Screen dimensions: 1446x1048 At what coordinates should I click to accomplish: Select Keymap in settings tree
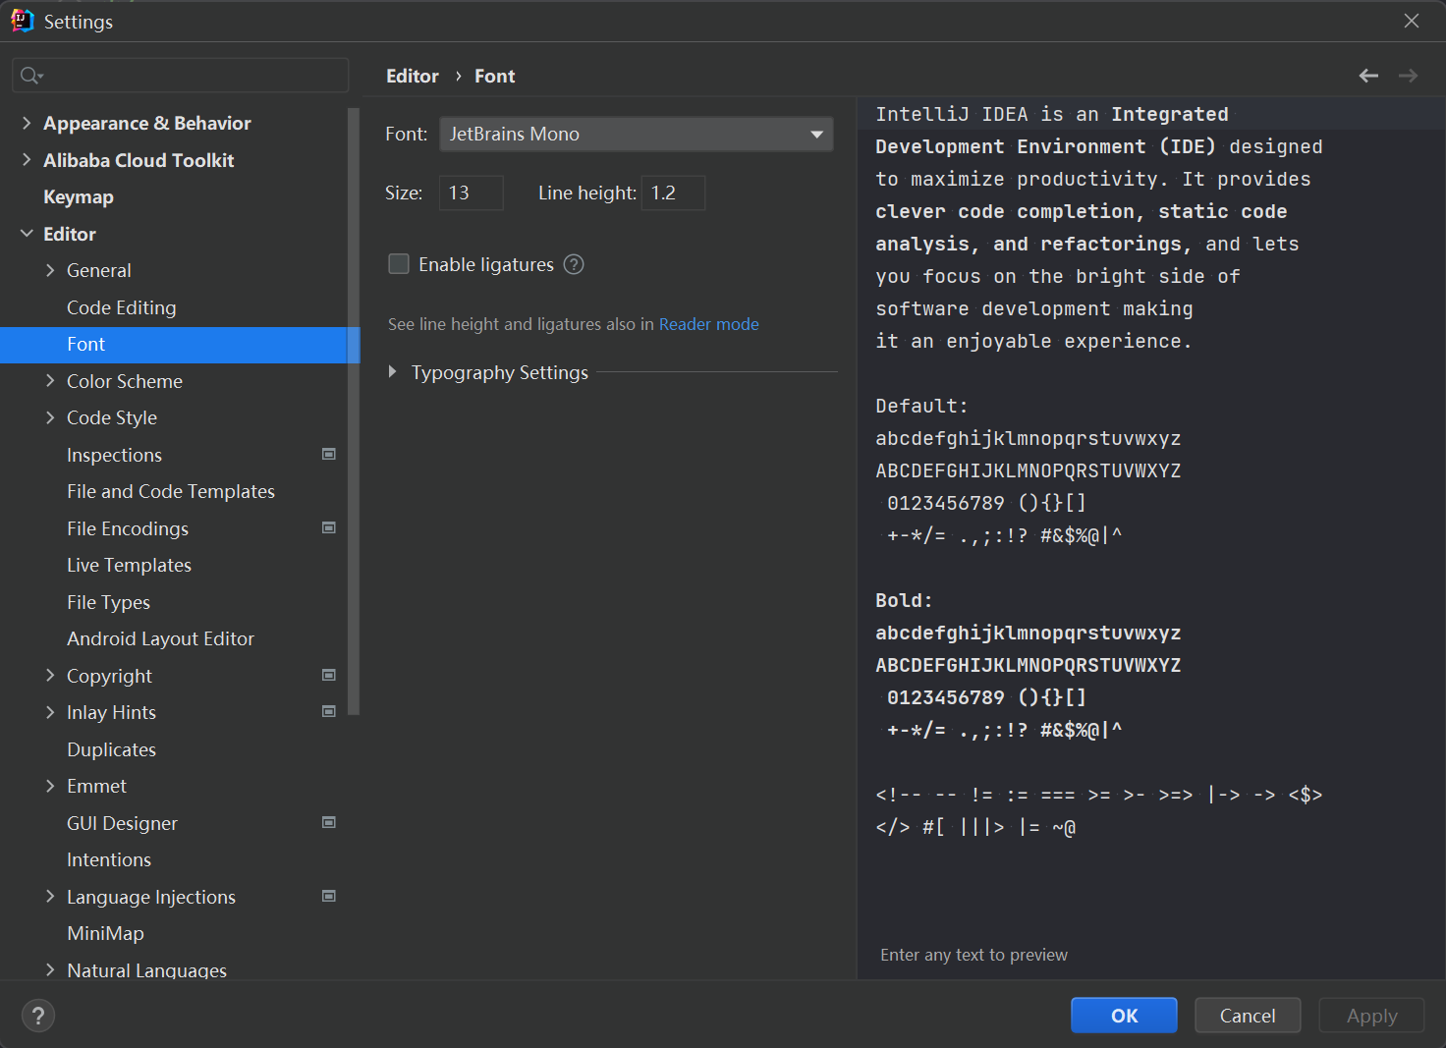(79, 196)
